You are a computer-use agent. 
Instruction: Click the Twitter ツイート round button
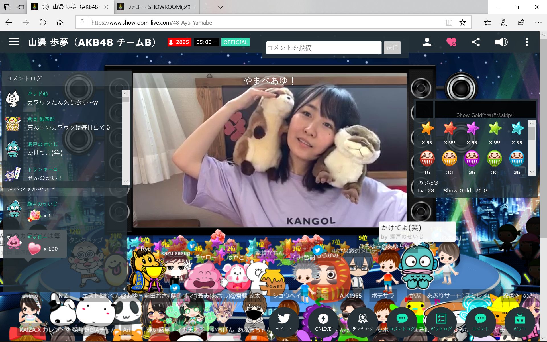[x=284, y=322]
